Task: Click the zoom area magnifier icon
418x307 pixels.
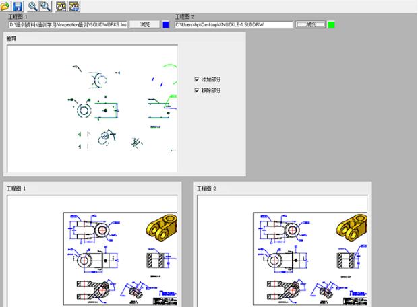Action: (x=46, y=6)
